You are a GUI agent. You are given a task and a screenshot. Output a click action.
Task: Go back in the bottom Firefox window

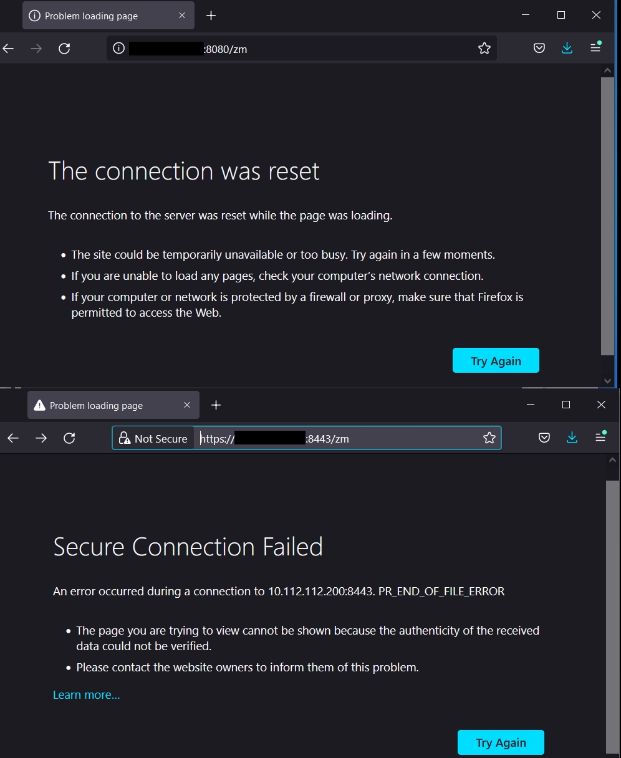pos(13,438)
